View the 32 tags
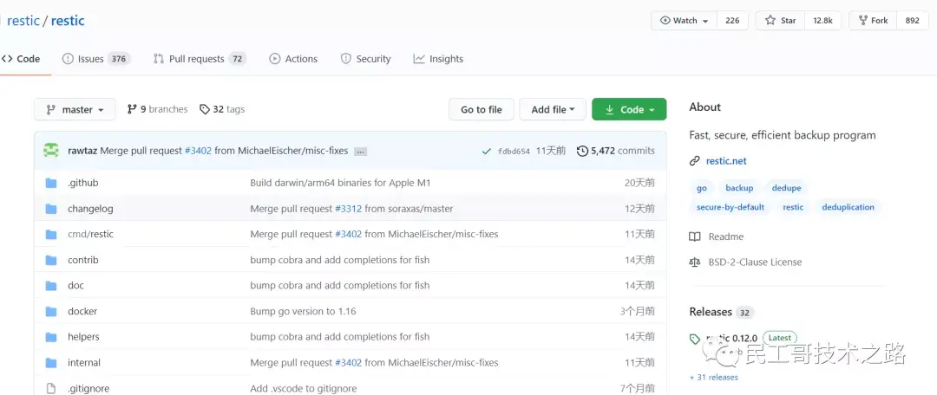This screenshot has width=937, height=395. tap(222, 109)
